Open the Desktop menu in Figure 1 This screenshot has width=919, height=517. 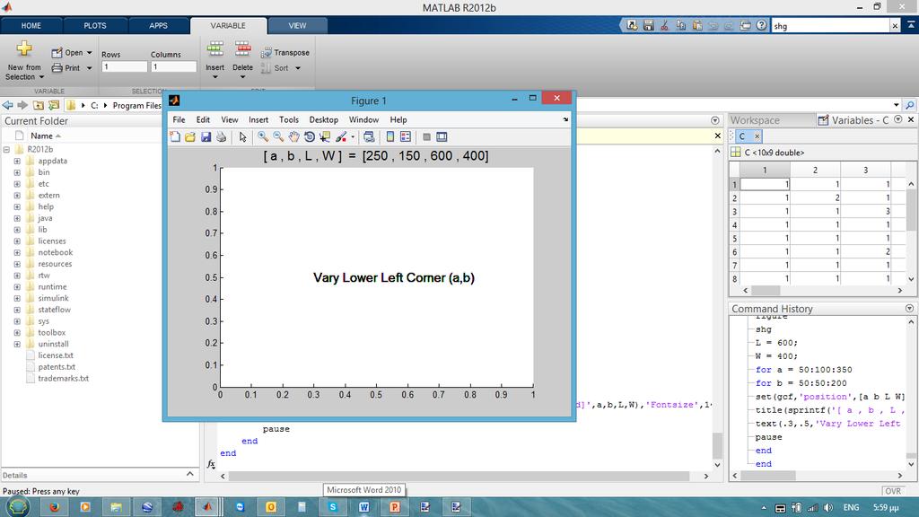(x=323, y=119)
